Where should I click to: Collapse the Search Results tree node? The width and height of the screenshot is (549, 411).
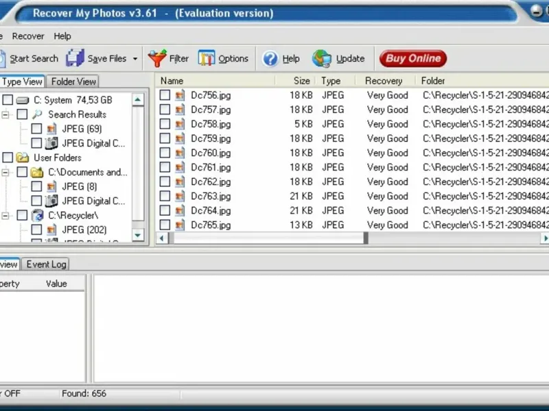pyautogui.click(x=5, y=114)
